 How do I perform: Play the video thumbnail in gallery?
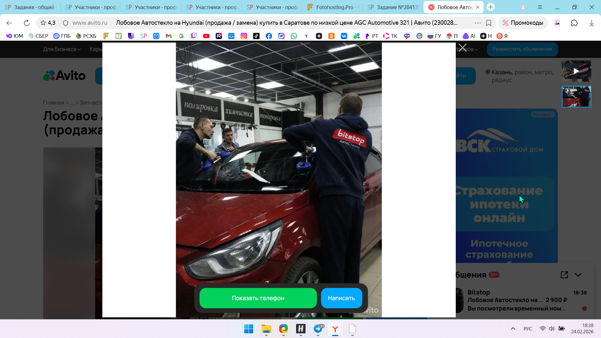click(x=576, y=71)
